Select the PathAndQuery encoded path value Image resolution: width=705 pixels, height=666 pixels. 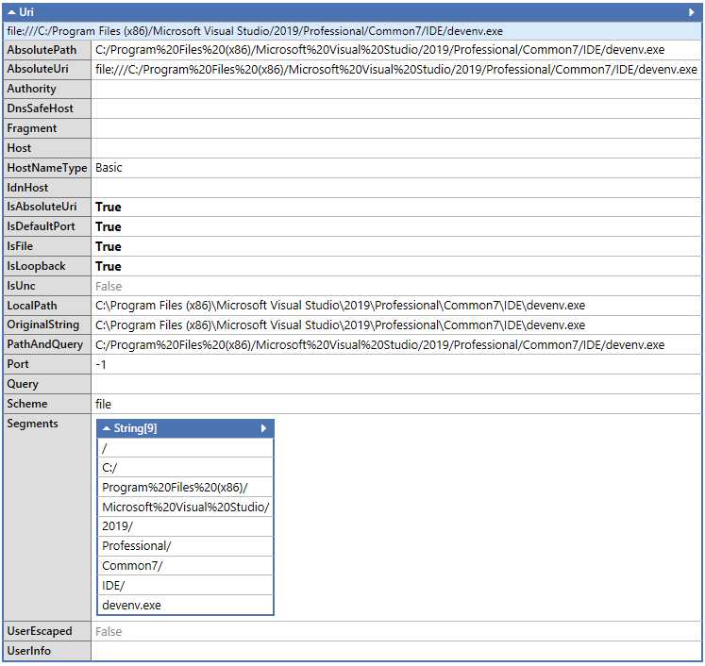point(380,345)
